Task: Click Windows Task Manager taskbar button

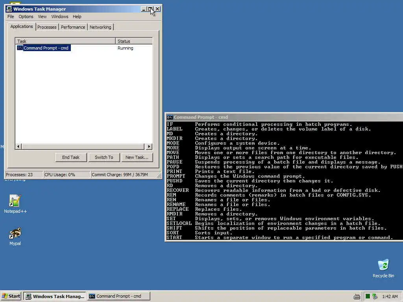Action: click(55, 296)
